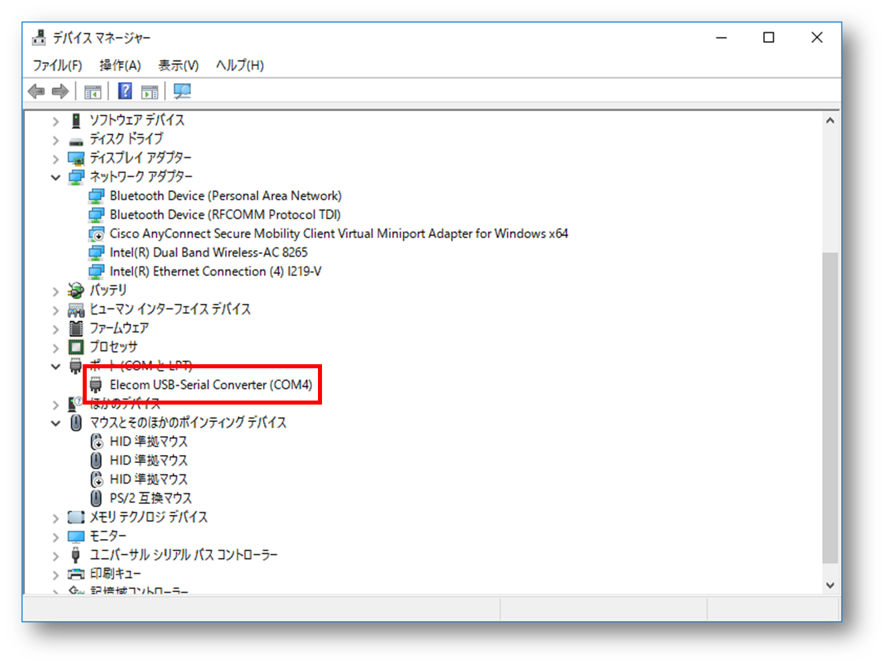Expand the モニター node

[x=56, y=536]
